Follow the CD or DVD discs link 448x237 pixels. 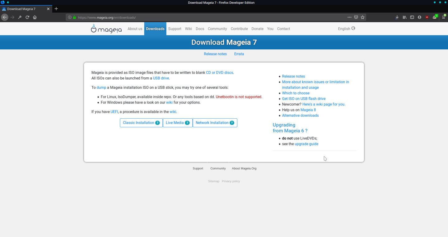[x=219, y=72]
